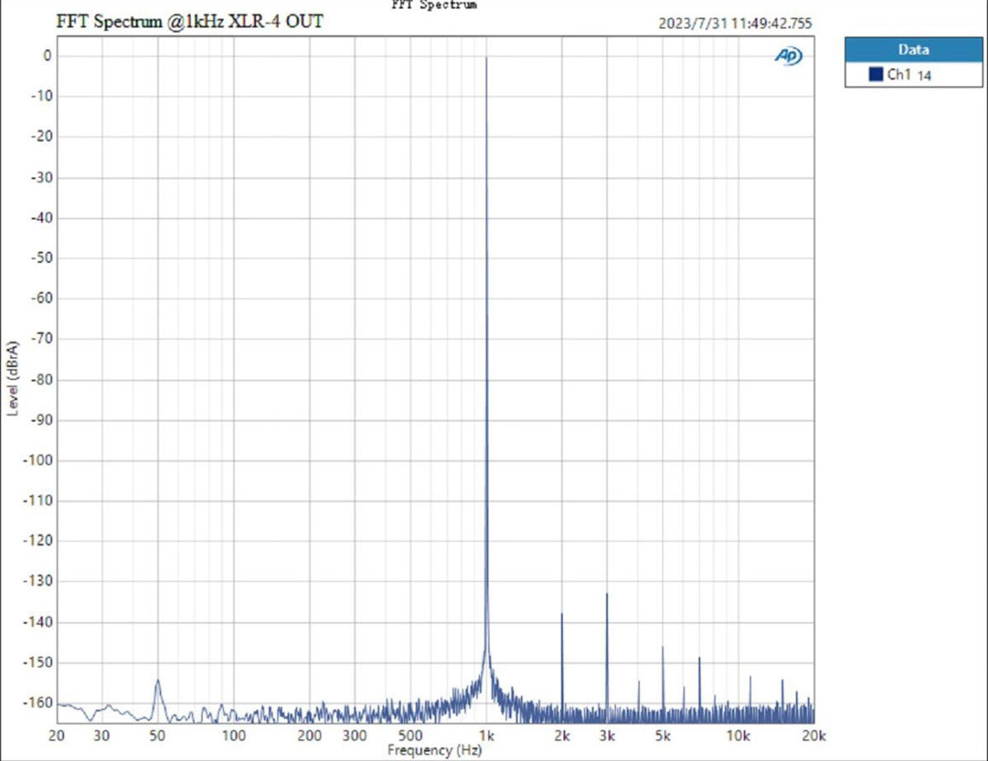Click the 50 Hz hum bump on trace
This screenshot has height=761, width=988.
[157, 681]
